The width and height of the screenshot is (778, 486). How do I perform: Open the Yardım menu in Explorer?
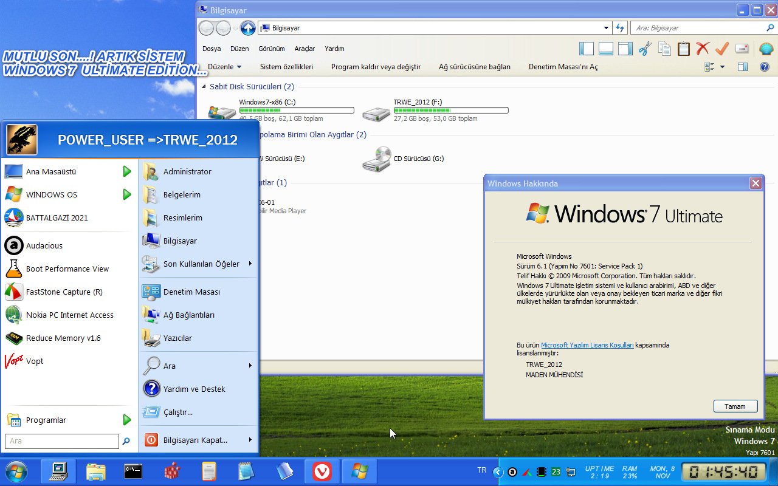pyautogui.click(x=334, y=49)
